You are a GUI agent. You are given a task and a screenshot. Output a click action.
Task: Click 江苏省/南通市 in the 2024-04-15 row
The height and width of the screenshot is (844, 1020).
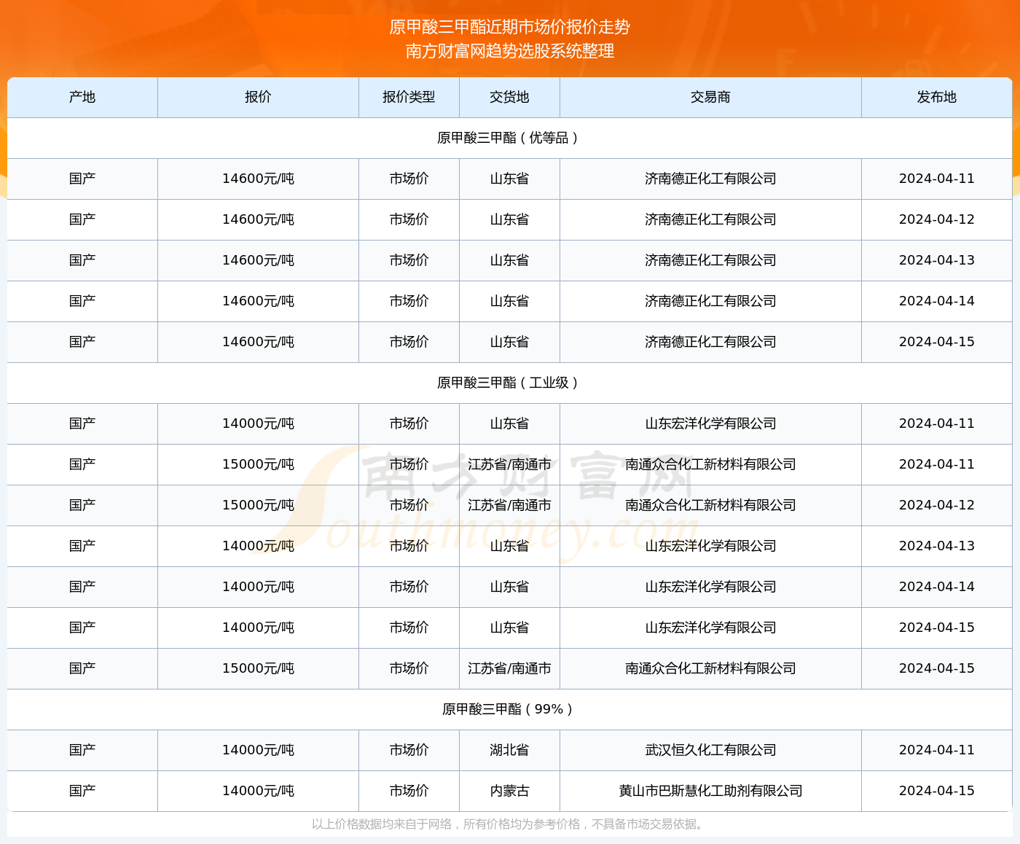tap(509, 668)
